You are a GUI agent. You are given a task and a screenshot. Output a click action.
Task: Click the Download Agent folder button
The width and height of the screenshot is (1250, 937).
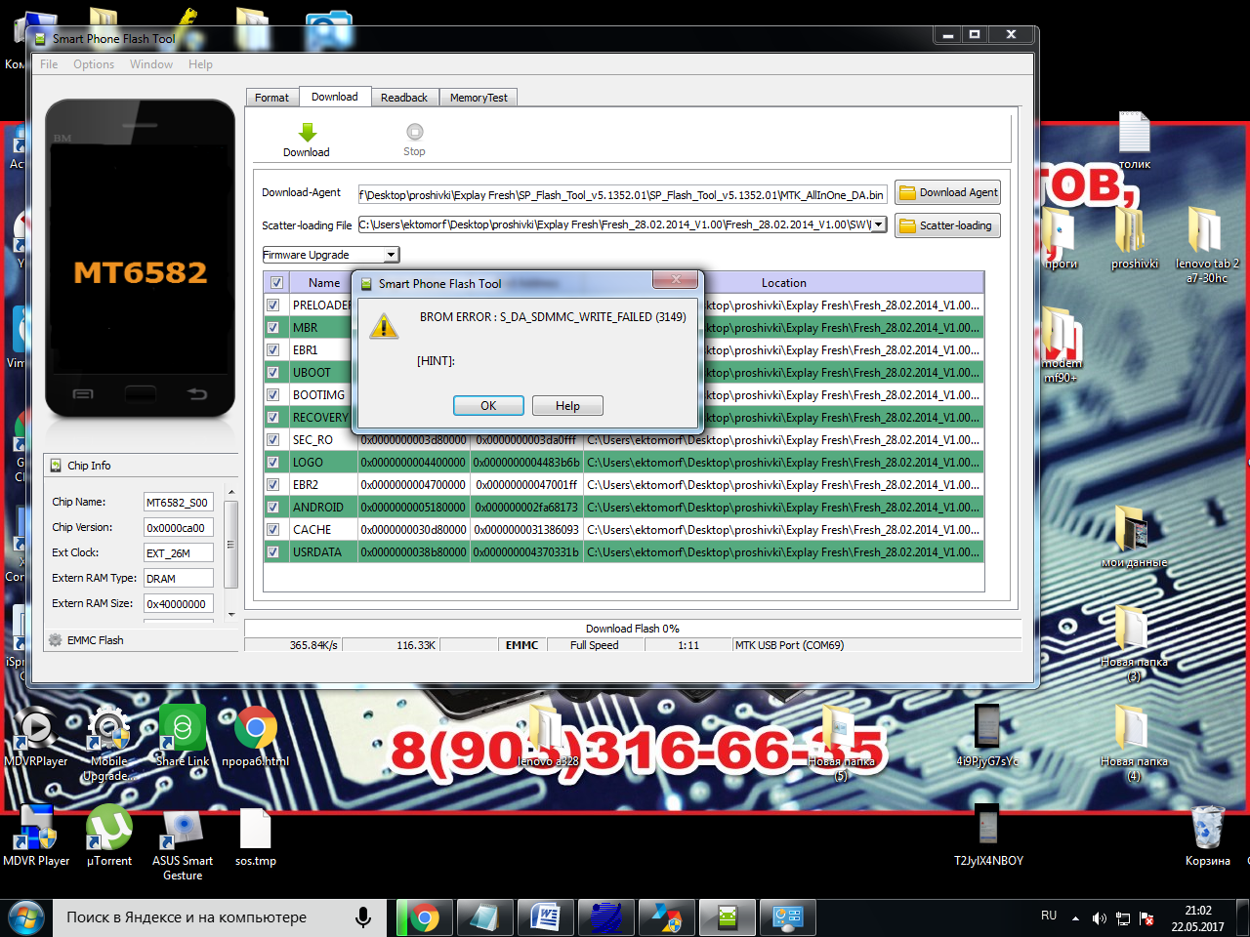(947, 193)
